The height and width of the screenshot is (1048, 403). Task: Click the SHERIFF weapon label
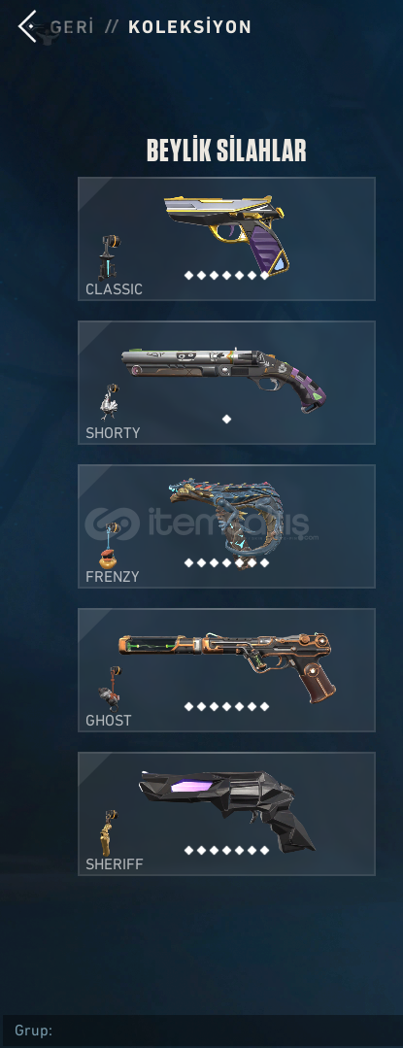pyautogui.click(x=115, y=864)
